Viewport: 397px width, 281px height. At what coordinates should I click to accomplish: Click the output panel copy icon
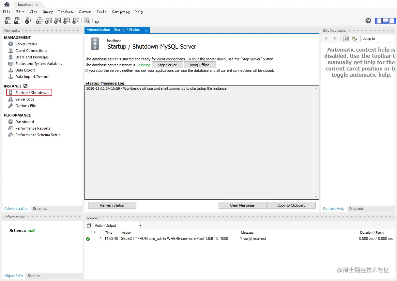[89, 226]
